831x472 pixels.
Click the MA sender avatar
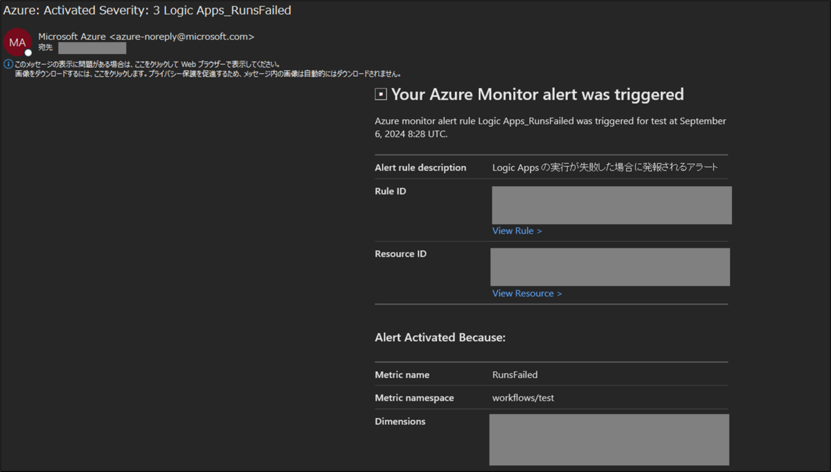point(17,42)
